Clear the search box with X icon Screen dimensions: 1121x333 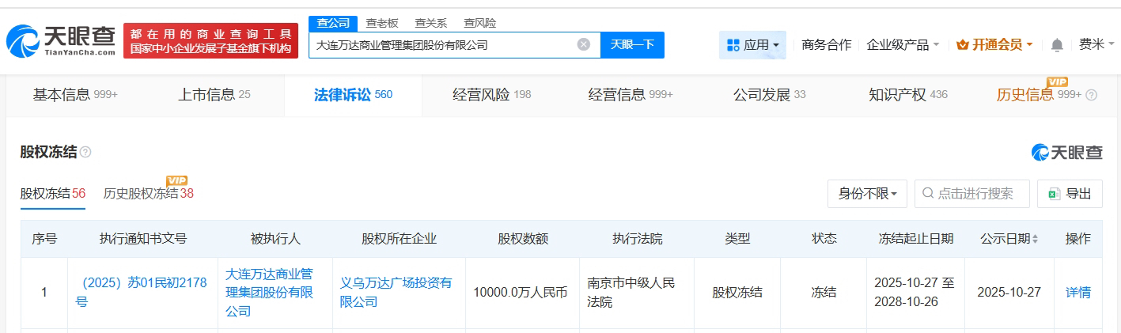584,44
